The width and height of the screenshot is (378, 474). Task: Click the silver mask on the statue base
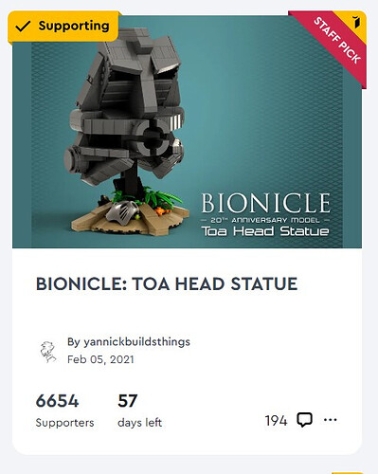click(x=122, y=210)
